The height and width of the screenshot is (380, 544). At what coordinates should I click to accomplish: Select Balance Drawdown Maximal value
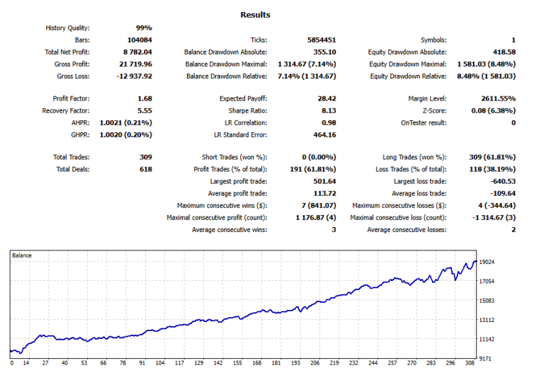[x=307, y=64]
